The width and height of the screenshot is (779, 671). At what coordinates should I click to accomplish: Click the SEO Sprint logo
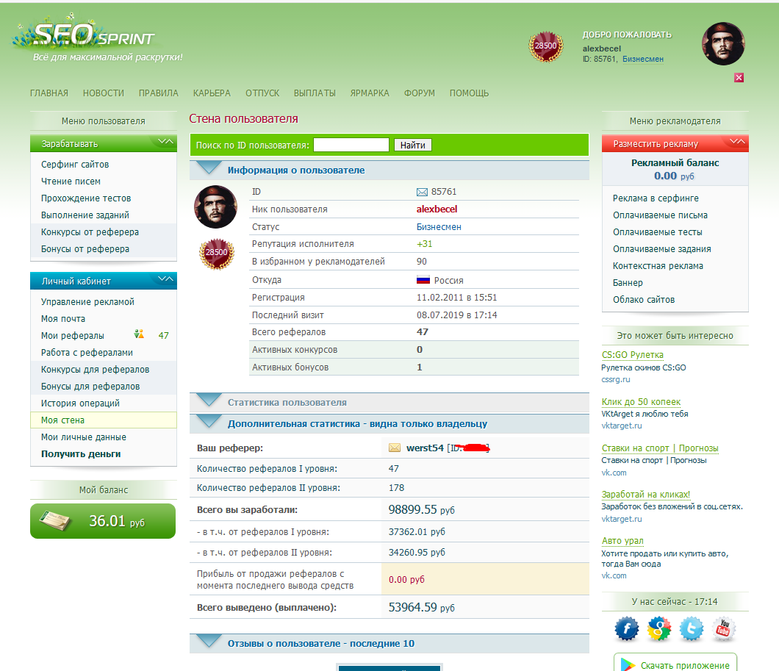coord(94,36)
